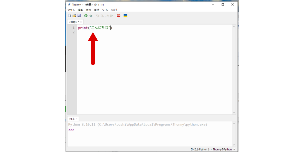The width and height of the screenshot is (304, 152).
Task: Click the grayed Resume icon
Action: coord(112,16)
